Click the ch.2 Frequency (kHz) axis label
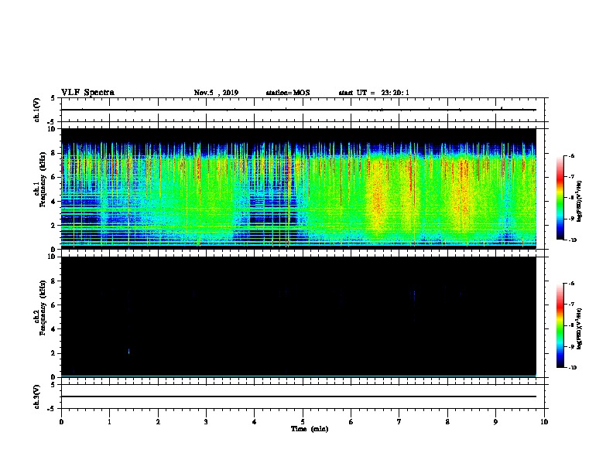This screenshot has width=613, height=473. tap(40, 308)
